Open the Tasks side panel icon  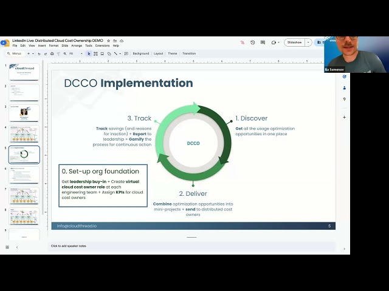point(345,77)
